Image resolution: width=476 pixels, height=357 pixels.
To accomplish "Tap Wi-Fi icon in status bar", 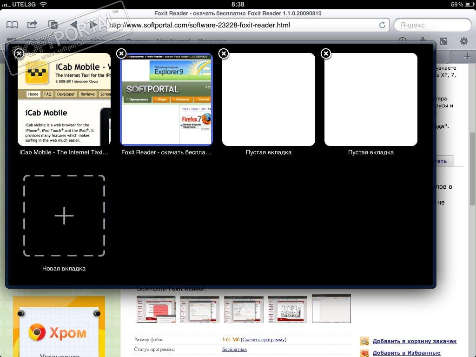I will tap(43, 4).
